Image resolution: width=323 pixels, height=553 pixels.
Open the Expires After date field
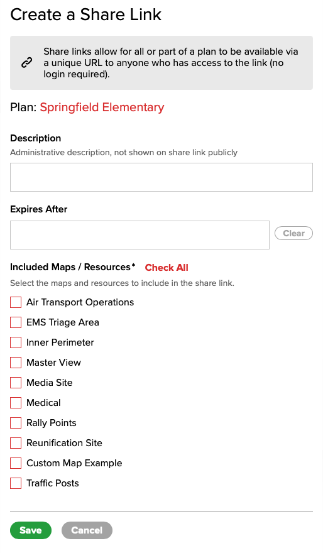140,235
